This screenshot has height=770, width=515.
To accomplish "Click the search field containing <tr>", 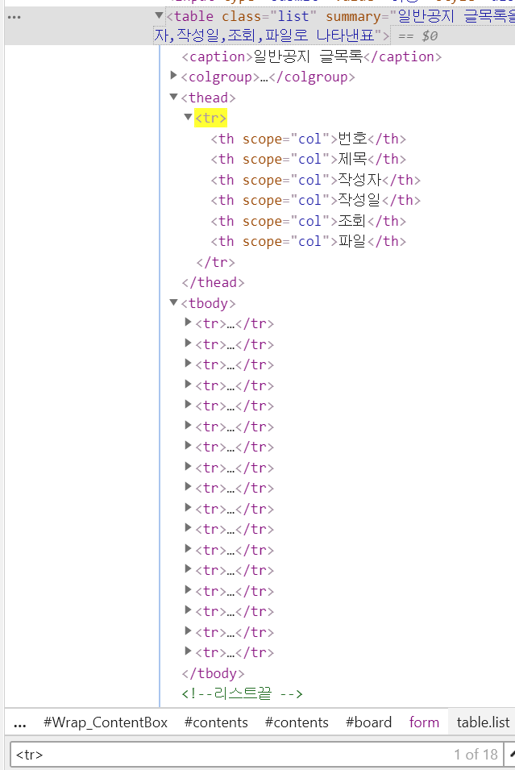I will coord(226,755).
